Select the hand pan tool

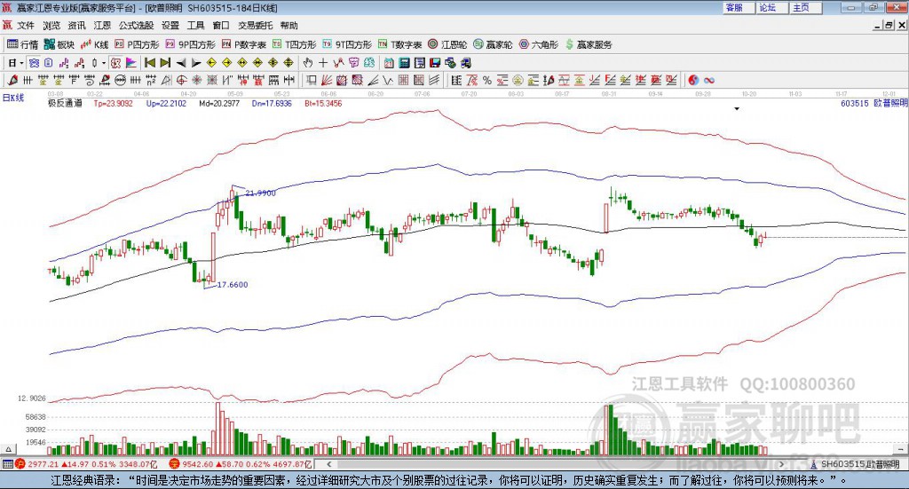coord(308,63)
